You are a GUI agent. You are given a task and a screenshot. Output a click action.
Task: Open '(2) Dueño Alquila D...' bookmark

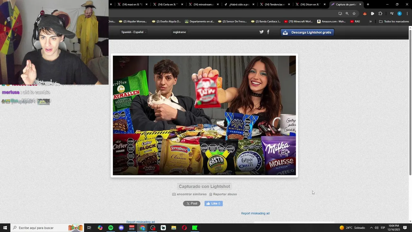[x=166, y=22]
